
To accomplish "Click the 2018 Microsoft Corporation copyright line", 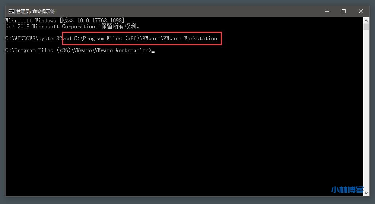I will click(x=73, y=26).
